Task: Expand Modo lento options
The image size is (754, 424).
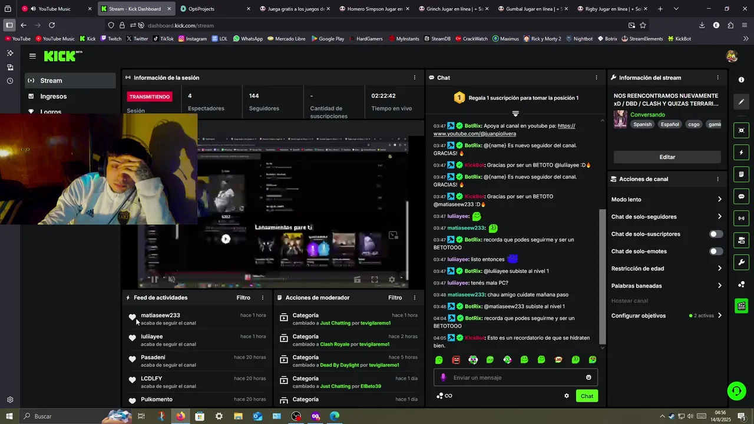Action: tap(666, 200)
